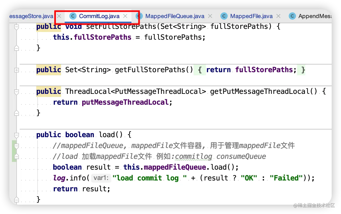Click the log identifier before .info
This screenshot has height=214, width=341.
[59, 178]
